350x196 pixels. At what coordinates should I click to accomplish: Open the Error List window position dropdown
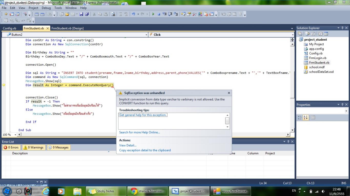[x=284, y=141]
